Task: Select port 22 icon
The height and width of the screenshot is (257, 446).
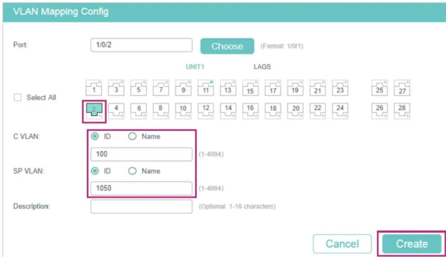Action: tap(318, 111)
